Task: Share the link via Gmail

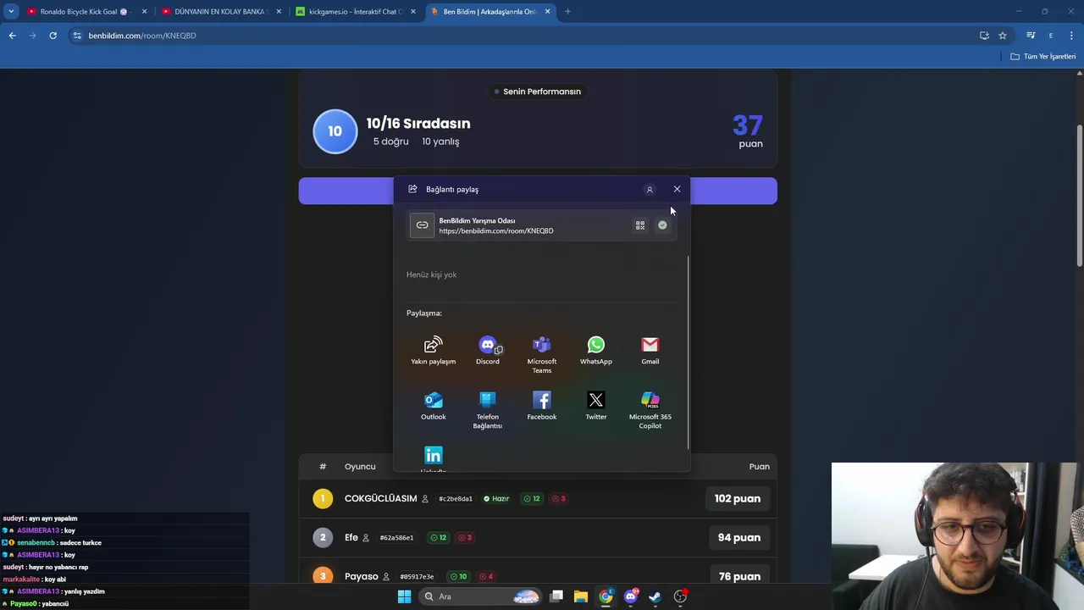Action: coord(650,351)
